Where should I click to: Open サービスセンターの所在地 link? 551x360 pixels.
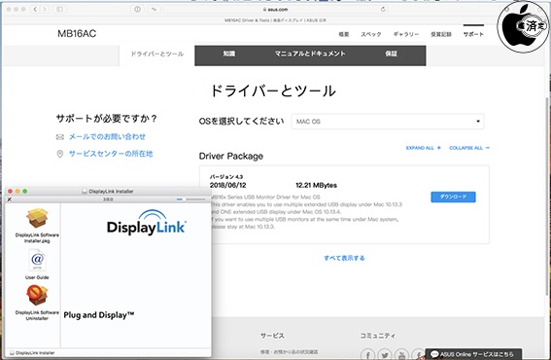point(111,154)
